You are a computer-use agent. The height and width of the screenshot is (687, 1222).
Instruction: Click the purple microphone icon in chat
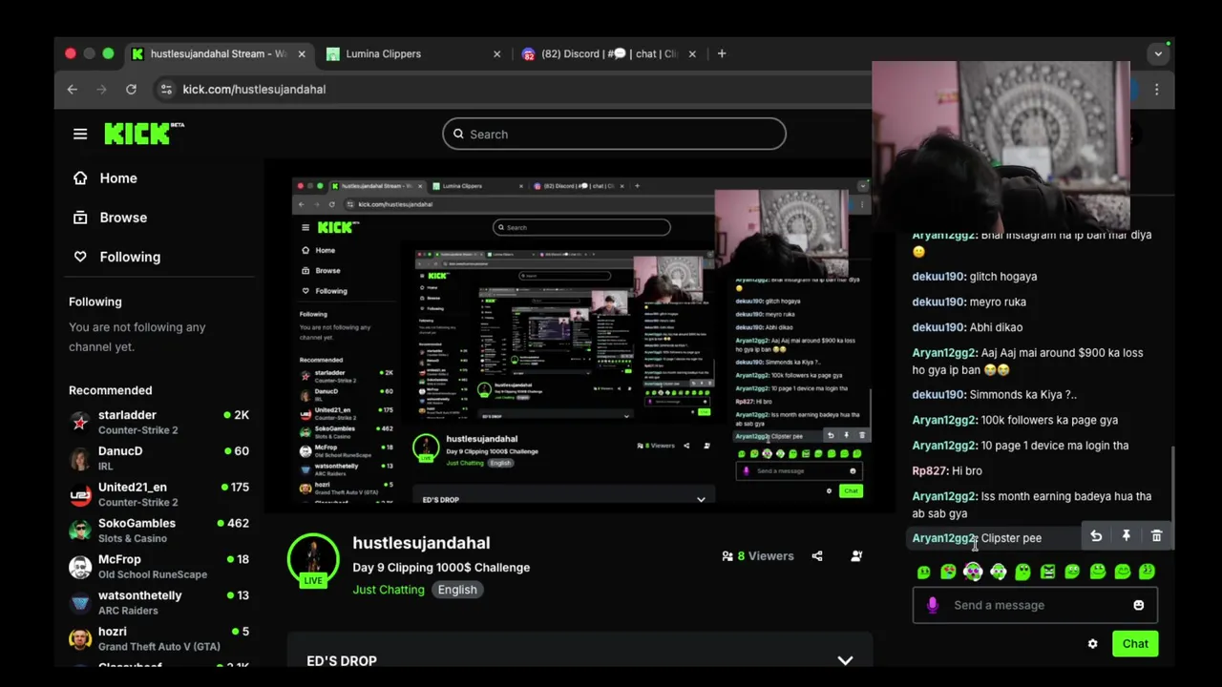(x=933, y=605)
